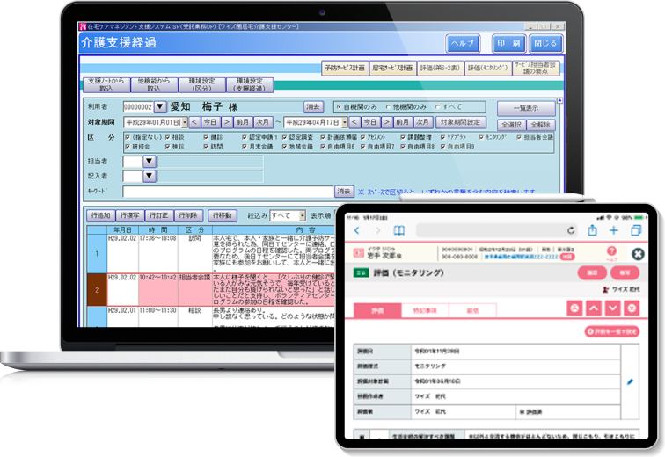Screen dimensions: 665x457
Task: Tap the share icon in tablet browser
Action: 593,230
